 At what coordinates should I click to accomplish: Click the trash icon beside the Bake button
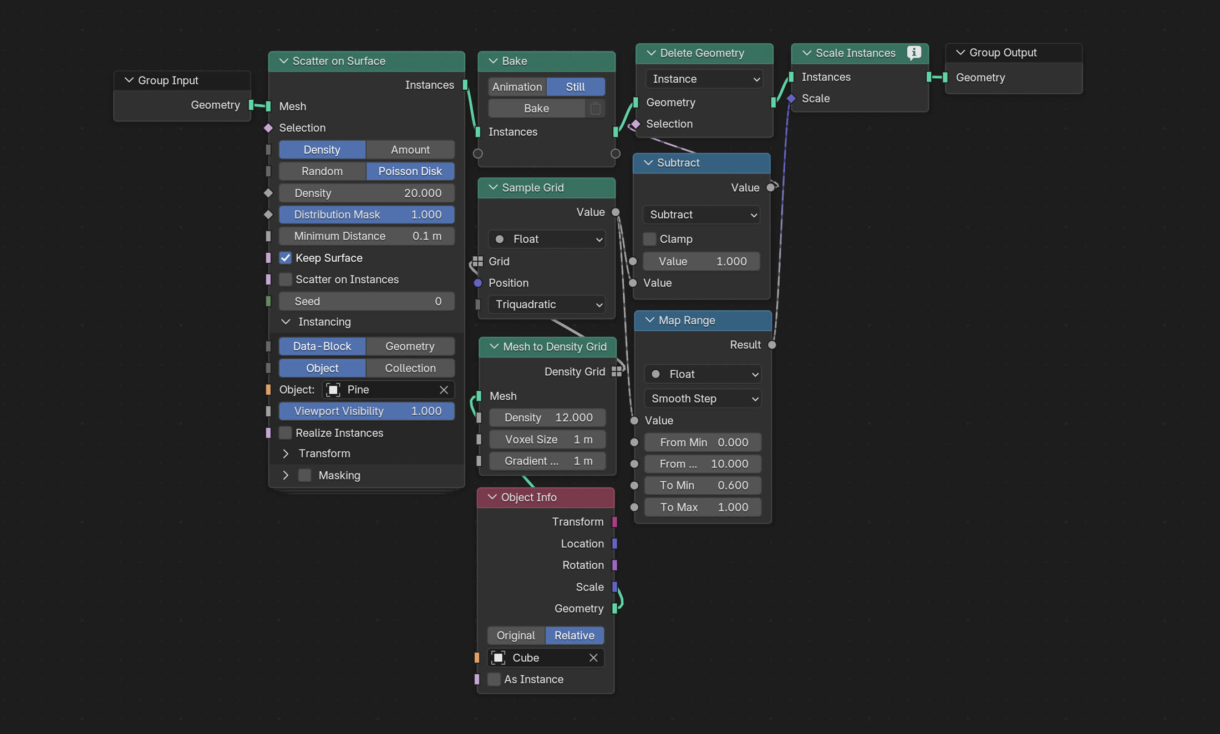596,109
